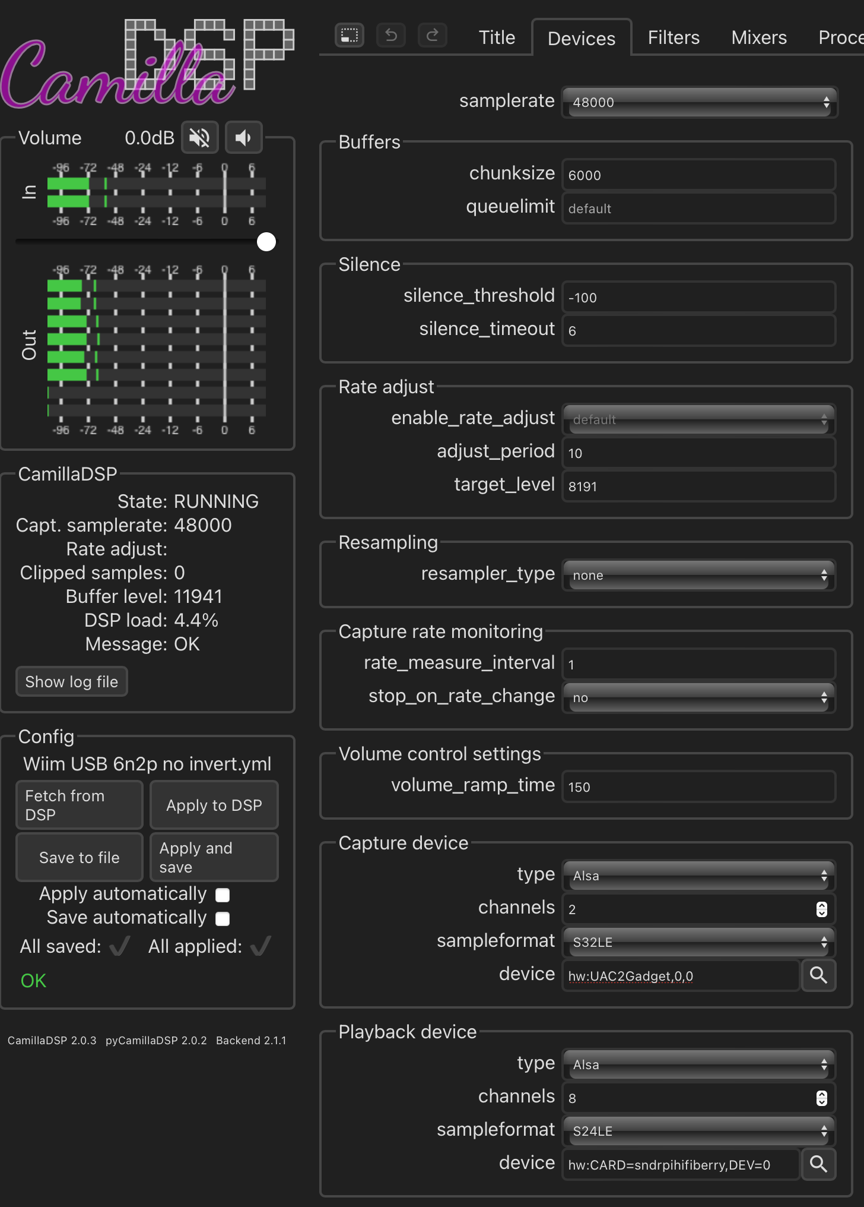Click playback device hw:CARD=sndrpihifiberry field

coord(681,1164)
